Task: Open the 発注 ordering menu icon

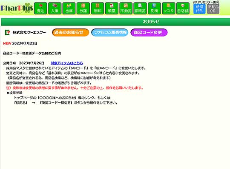Action: coord(40,8)
